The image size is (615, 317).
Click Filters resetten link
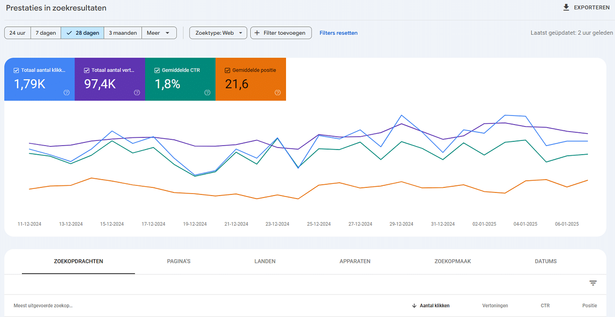click(339, 33)
